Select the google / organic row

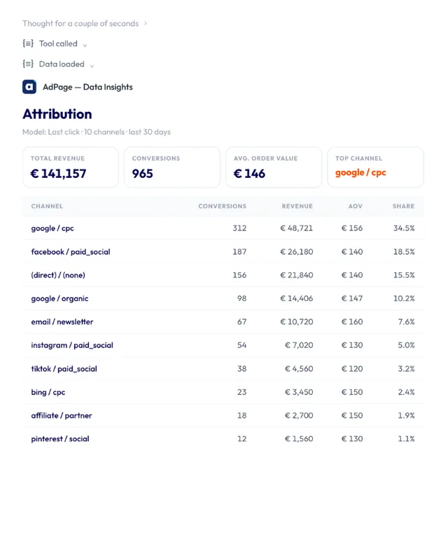[x=223, y=298]
